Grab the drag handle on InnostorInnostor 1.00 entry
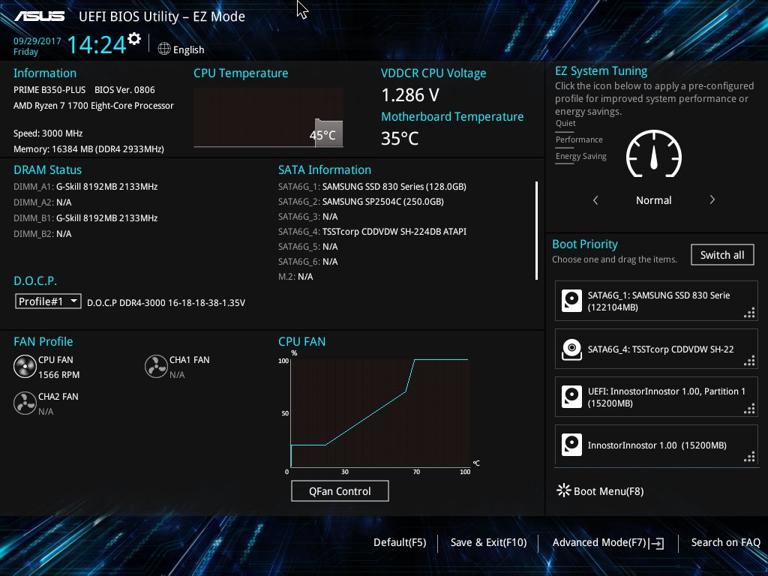This screenshot has width=768, height=576. pos(749,457)
